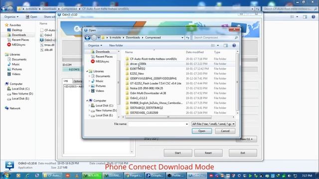
Task: Expand Documents library in dialog sidebar
Action: click(89, 76)
